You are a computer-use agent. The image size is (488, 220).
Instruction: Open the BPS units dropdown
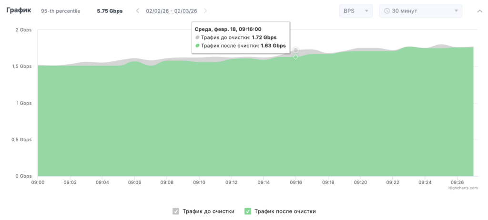tap(356, 11)
